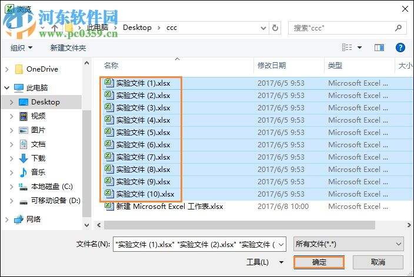Open the 所有文件(*.*) file type dropdown
This screenshot has width=414, height=277.
(x=348, y=244)
